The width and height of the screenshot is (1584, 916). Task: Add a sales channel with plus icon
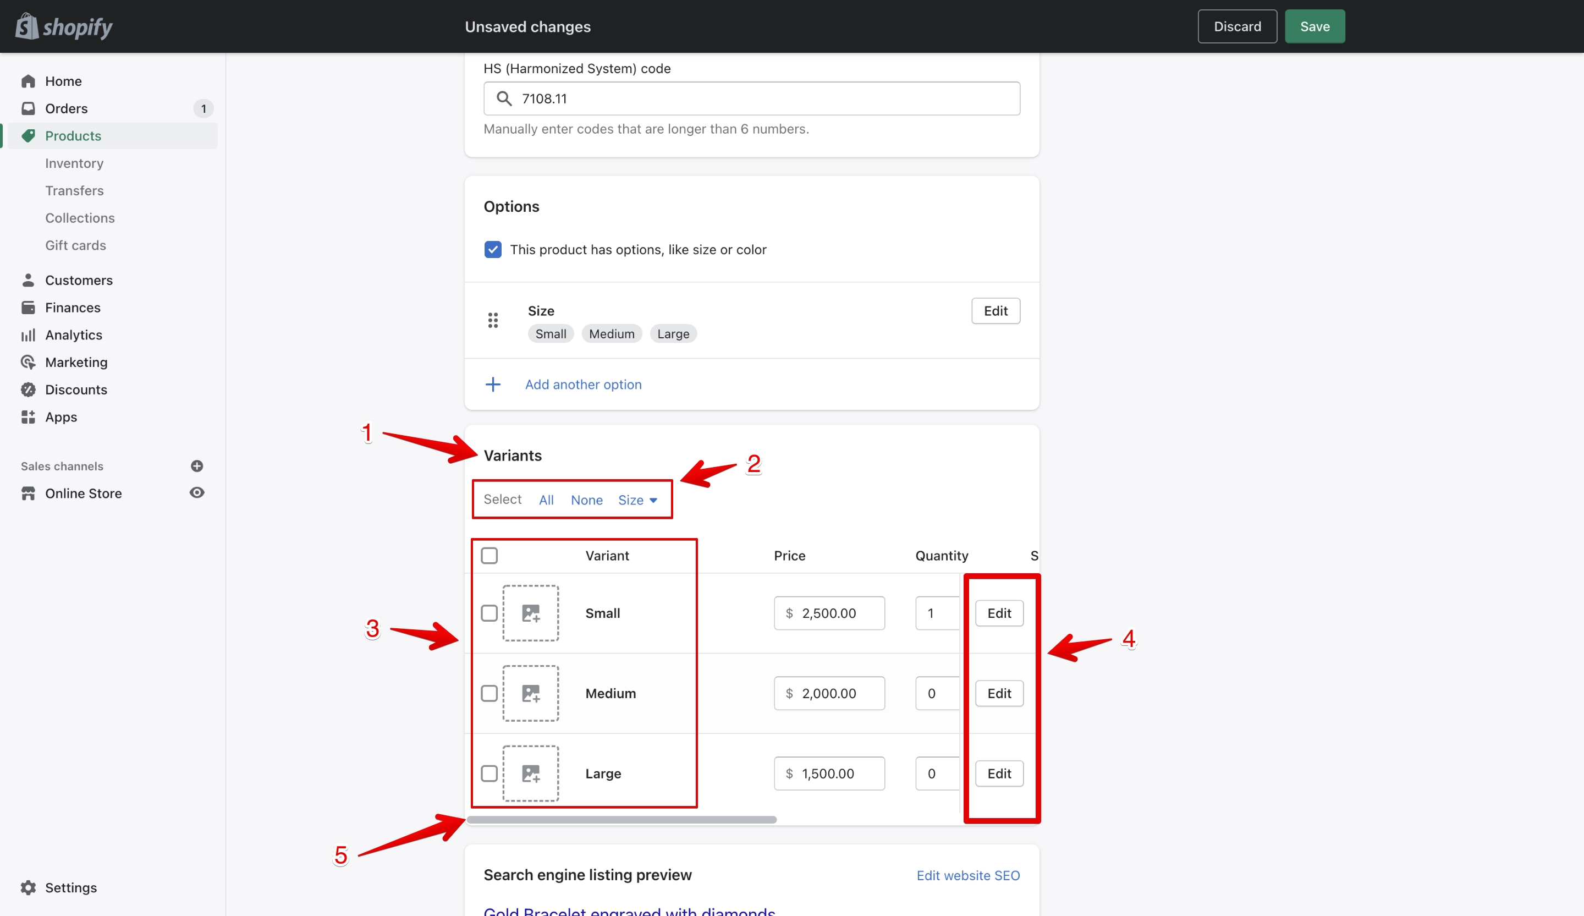click(197, 466)
